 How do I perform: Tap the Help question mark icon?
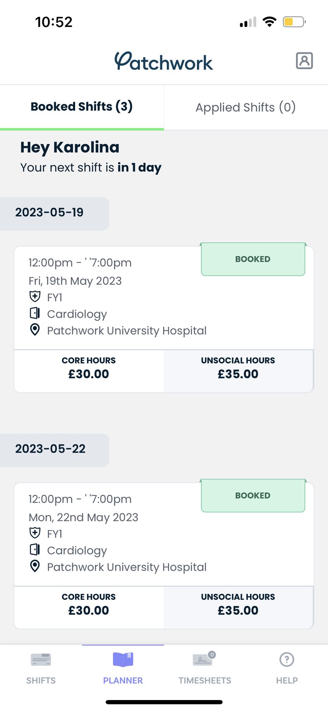click(287, 659)
